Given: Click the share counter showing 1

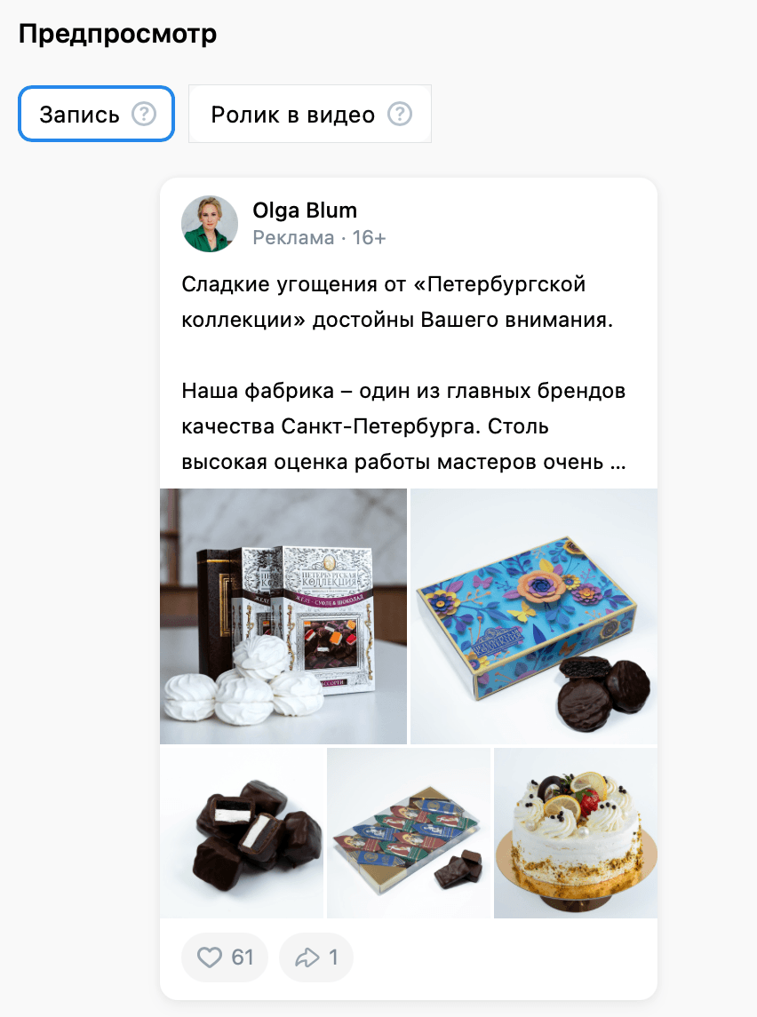Looking at the screenshot, I should 316,957.
